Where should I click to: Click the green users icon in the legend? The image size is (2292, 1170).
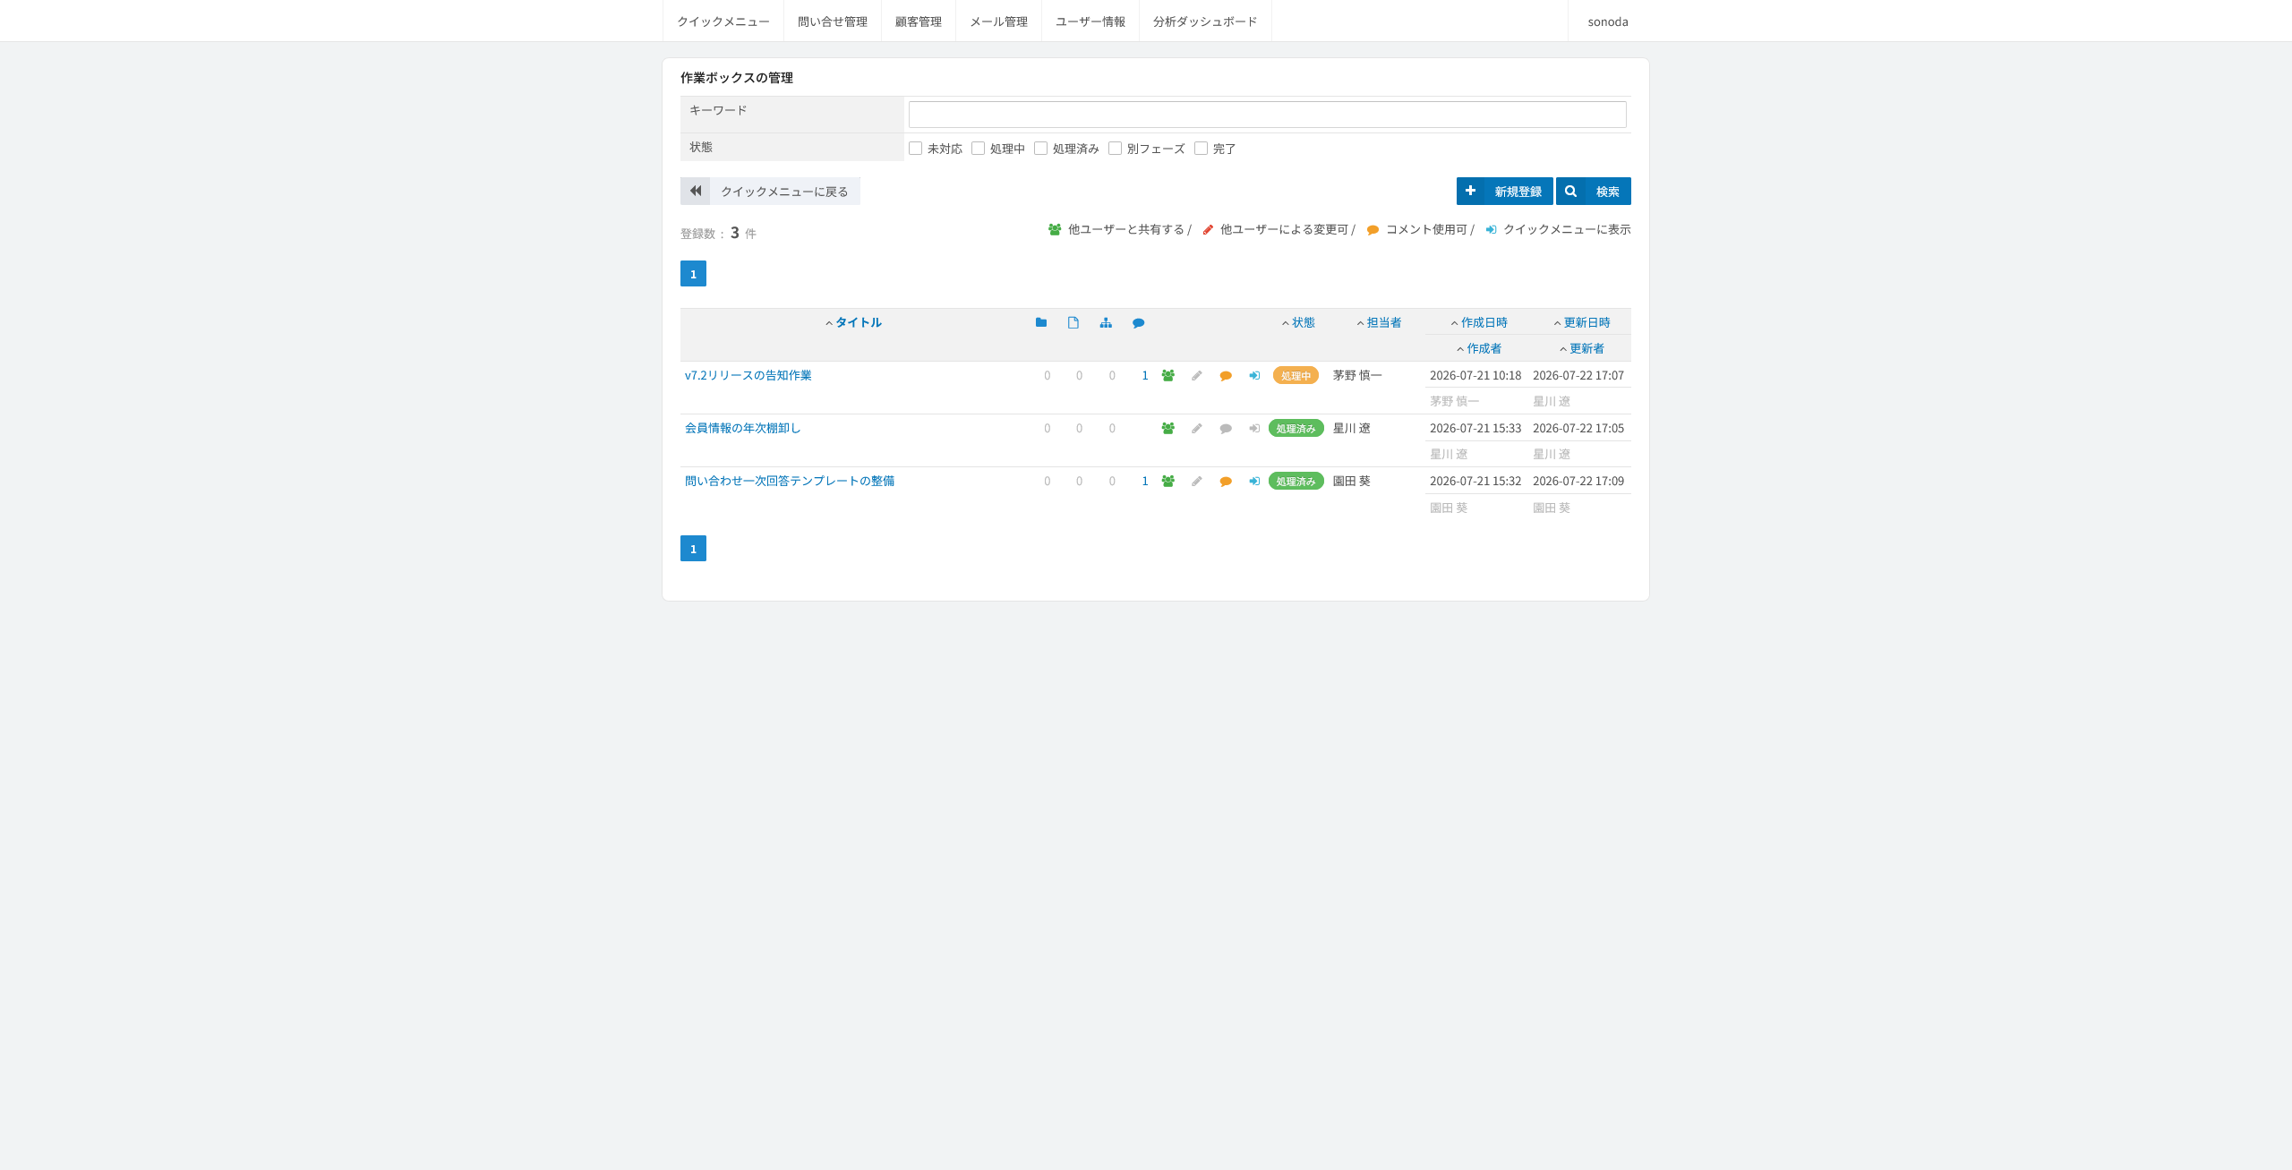pos(1055,230)
